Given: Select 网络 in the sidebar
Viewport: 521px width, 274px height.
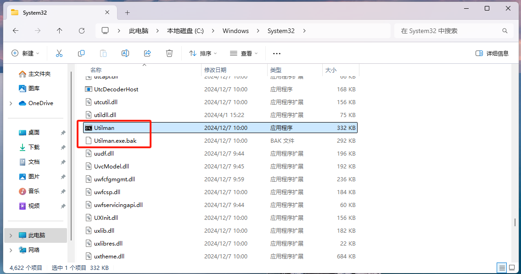Looking at the screenshot, I should pyautogui.click(x=29, y=250).
